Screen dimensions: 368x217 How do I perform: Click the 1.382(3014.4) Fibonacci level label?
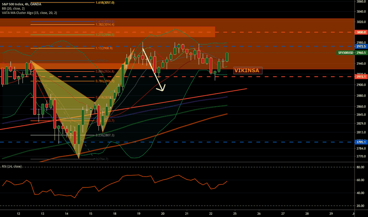click(105, 24)
